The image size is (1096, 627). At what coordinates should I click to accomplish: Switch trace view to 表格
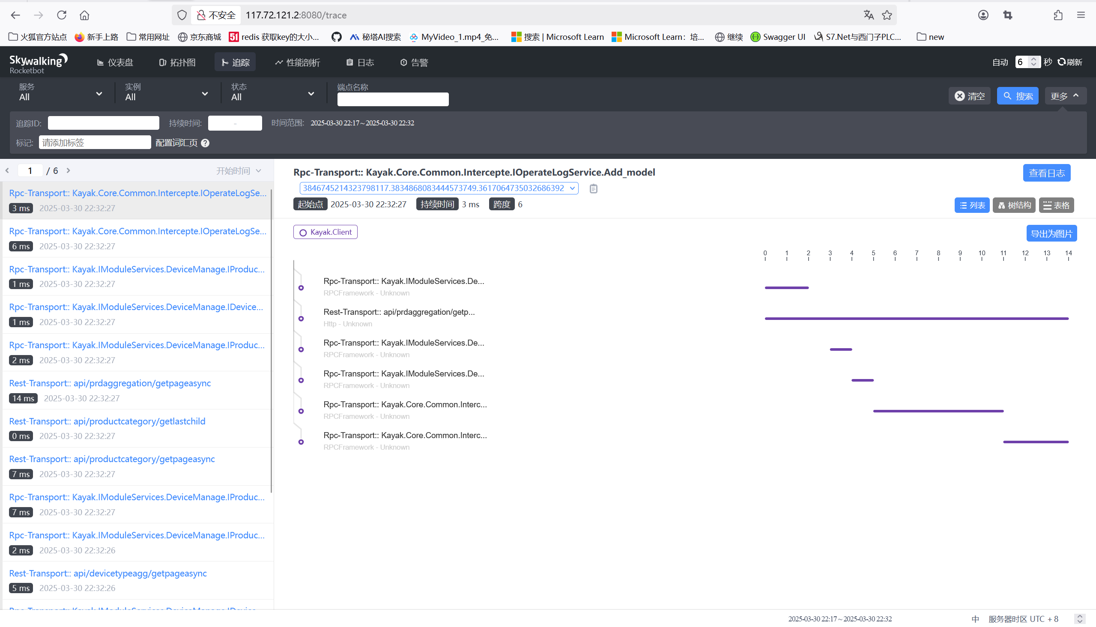pyautogui.click(x=1056, y=206)
